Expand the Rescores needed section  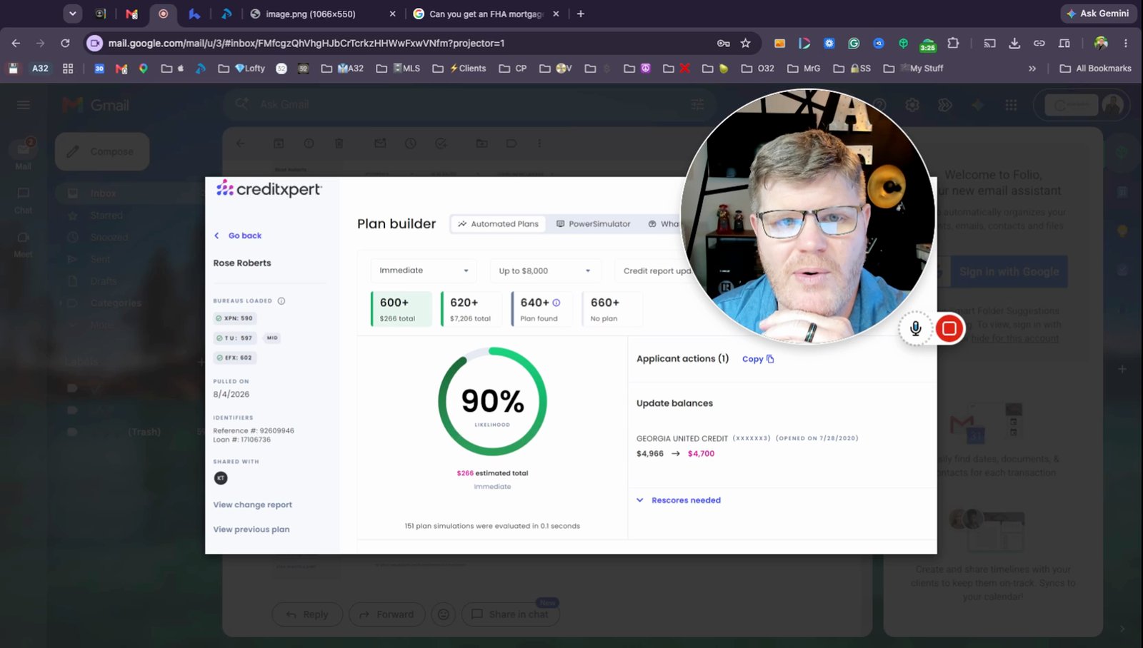[x=679, y=500]
